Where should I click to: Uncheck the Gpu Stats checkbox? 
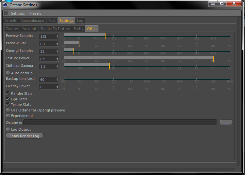click(8, 99)
